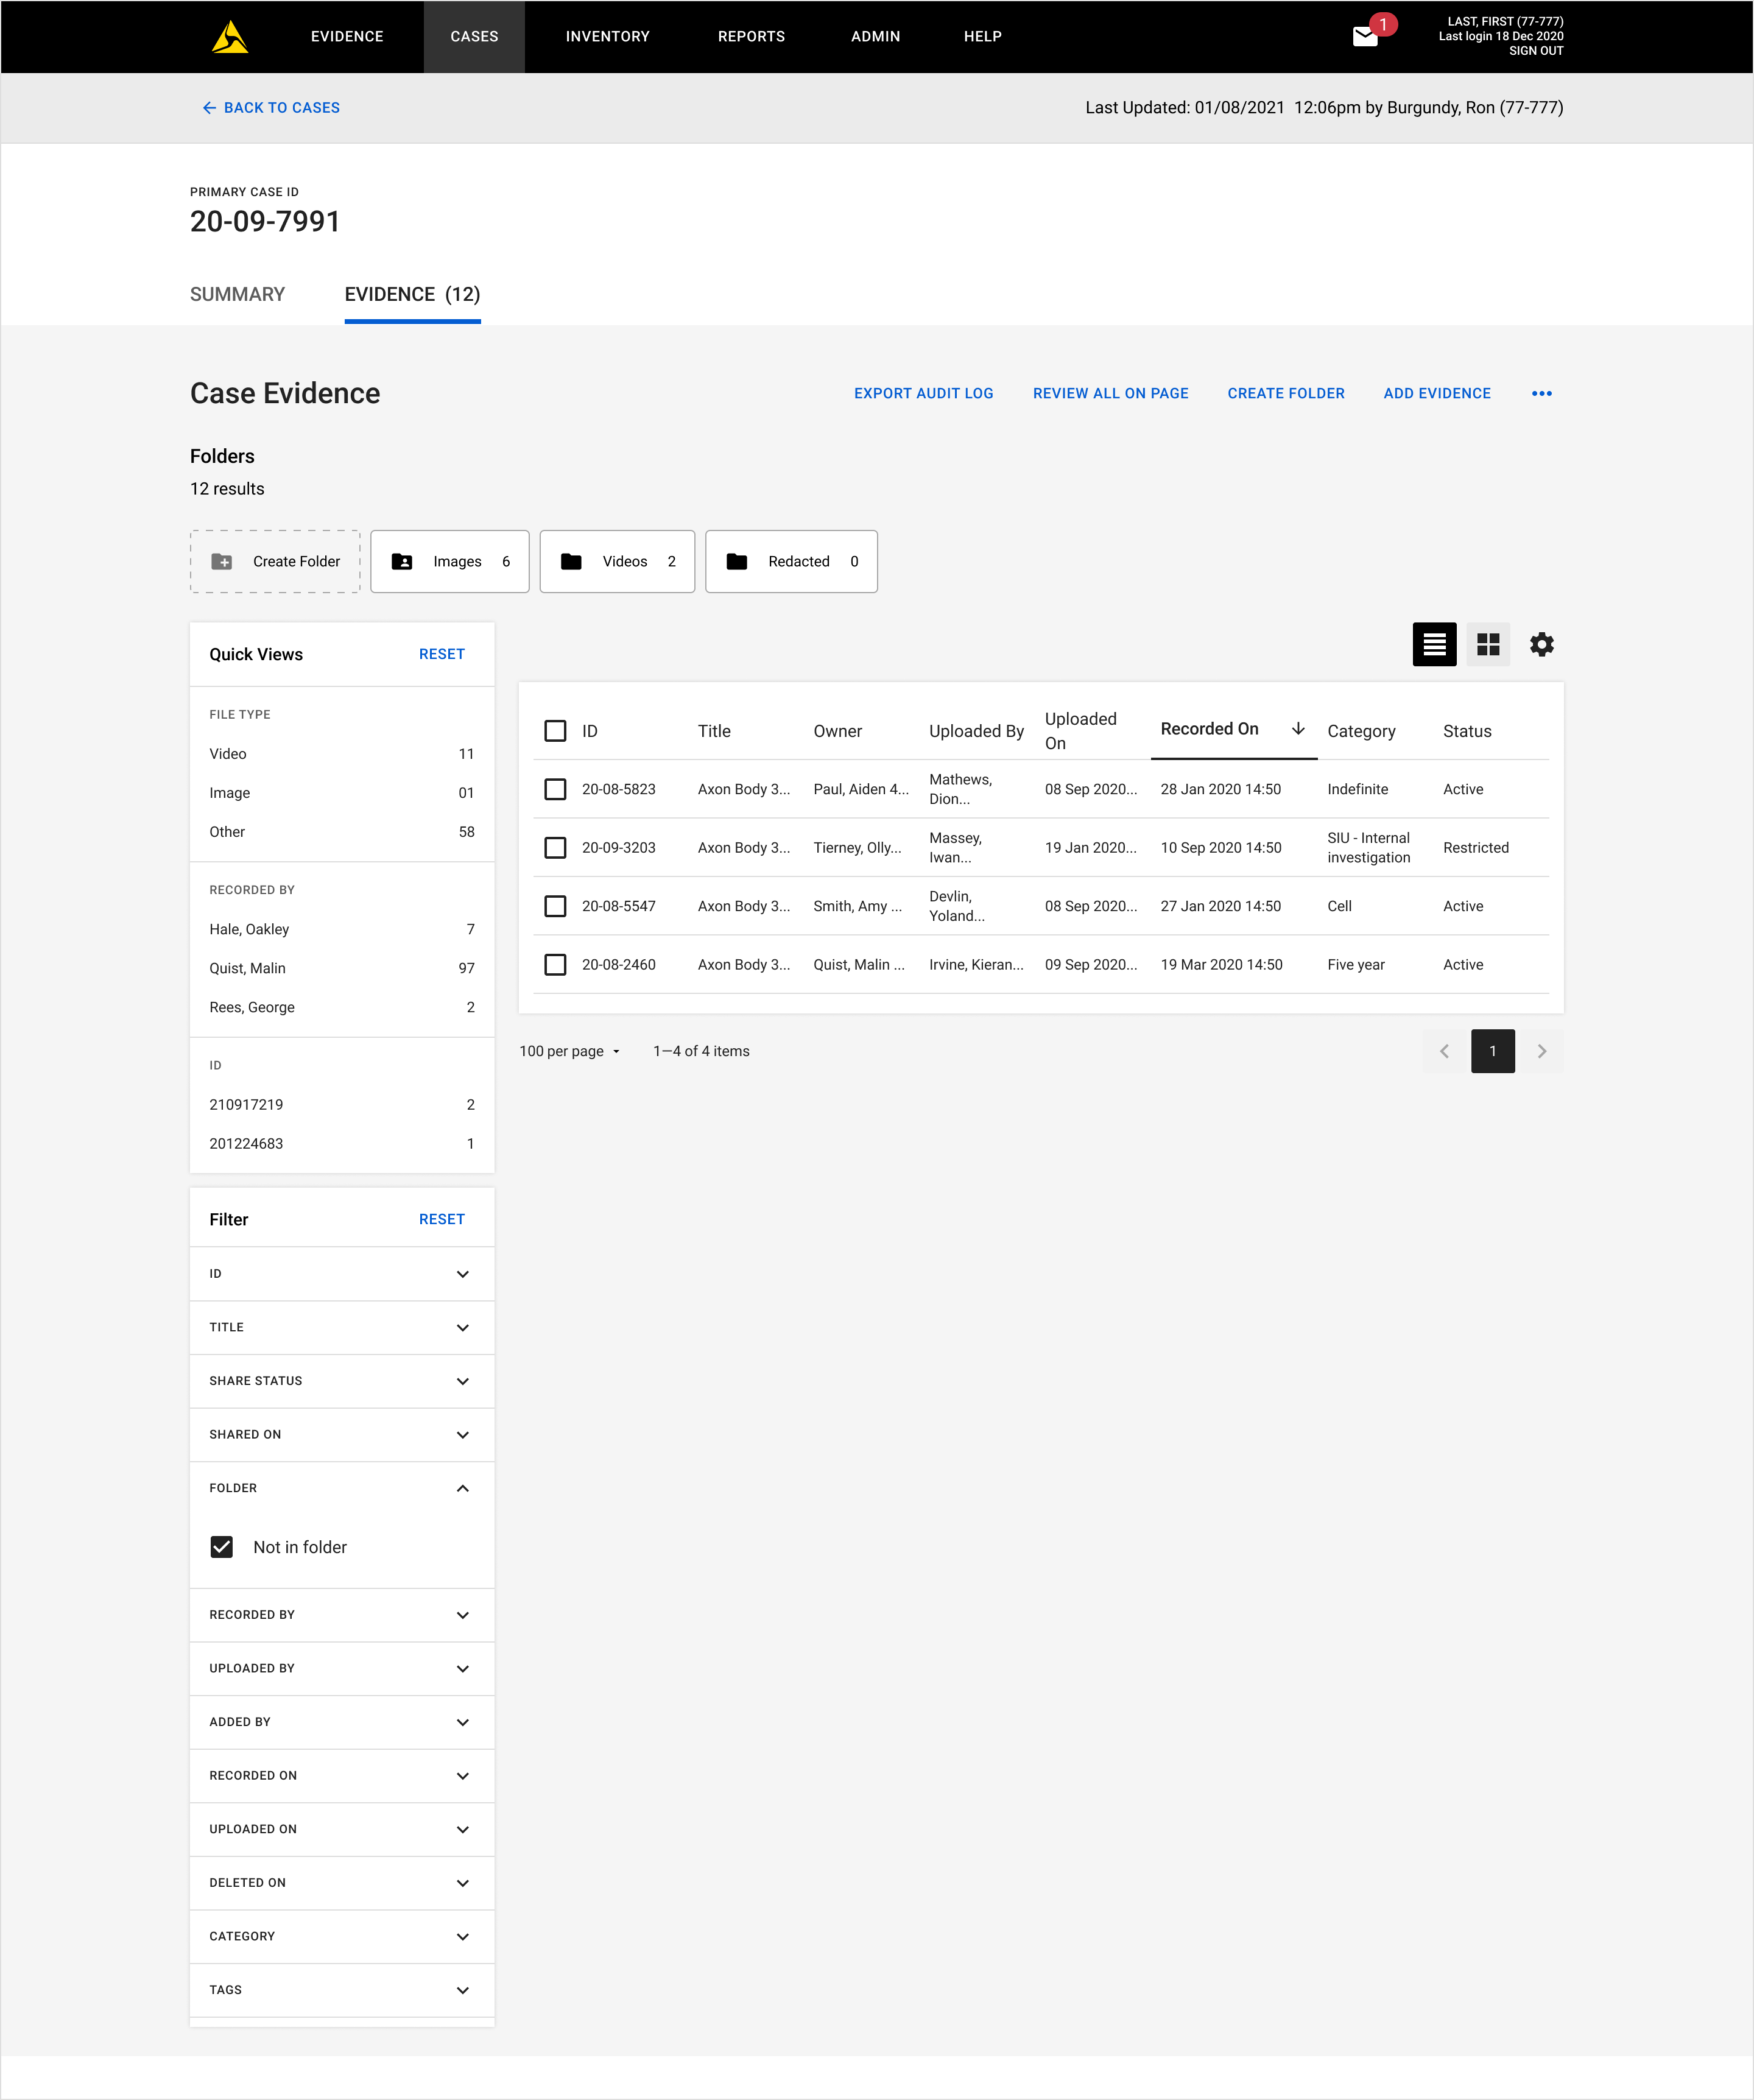Check the row for 20-08-5823

pos(555,789)
